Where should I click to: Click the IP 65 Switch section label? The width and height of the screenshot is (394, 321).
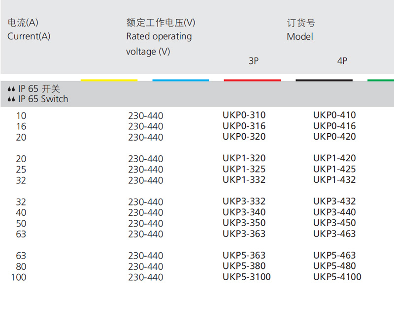click(x=43, y=99)
